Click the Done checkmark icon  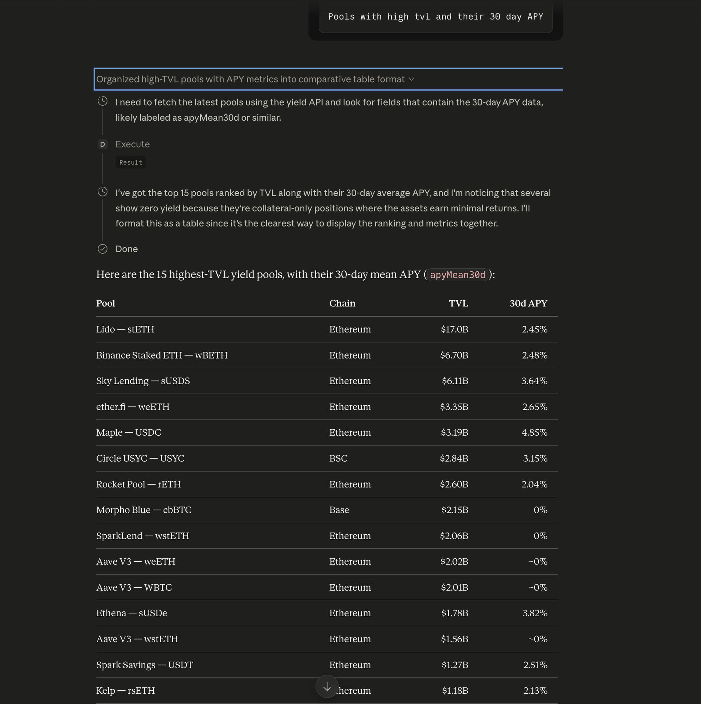point(103,249)
